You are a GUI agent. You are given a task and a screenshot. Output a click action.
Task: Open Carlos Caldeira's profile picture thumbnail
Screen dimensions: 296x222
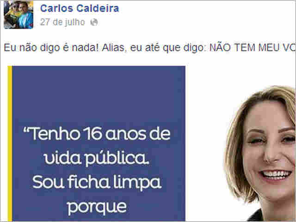tap(18, 15)
